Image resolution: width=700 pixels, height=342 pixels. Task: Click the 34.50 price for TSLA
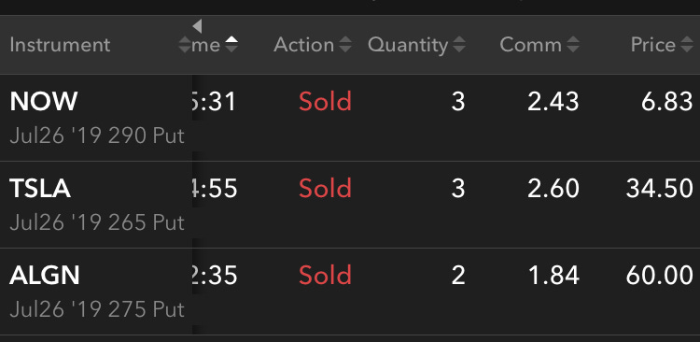659,189
